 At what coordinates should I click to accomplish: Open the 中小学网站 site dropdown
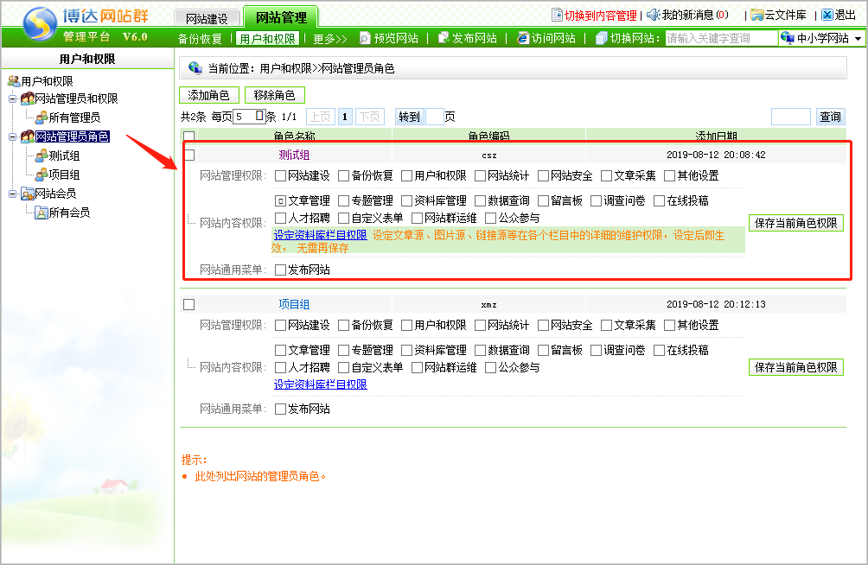click(858, 39)
